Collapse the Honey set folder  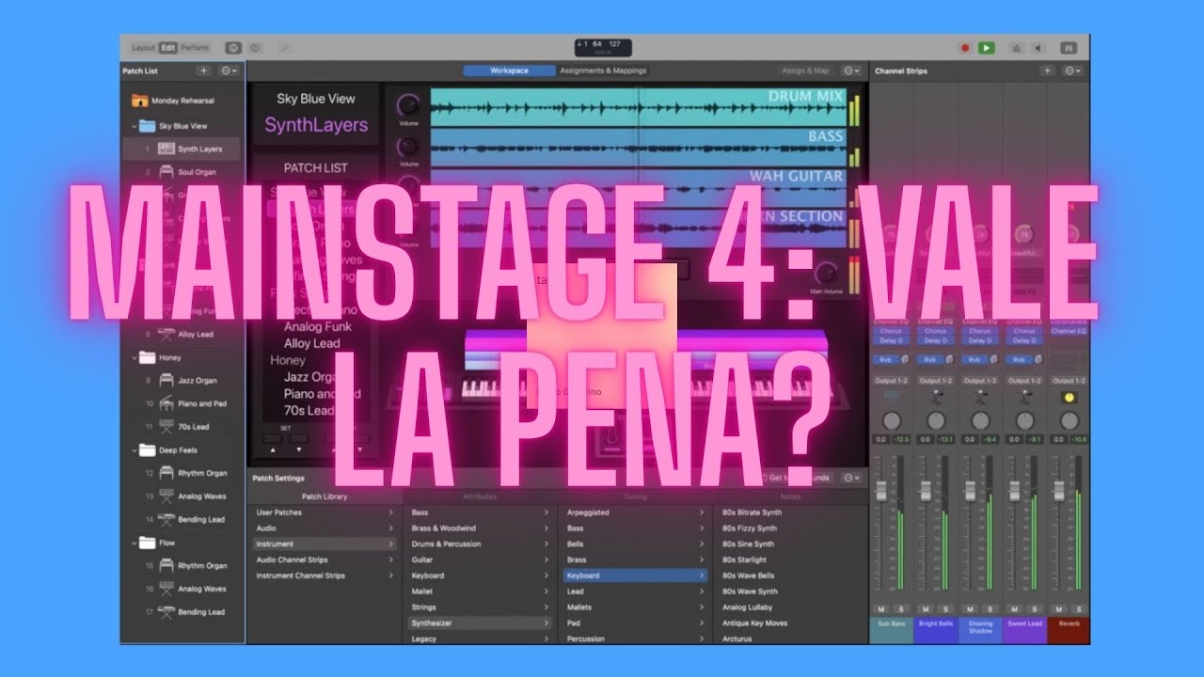tap(134, 357)
